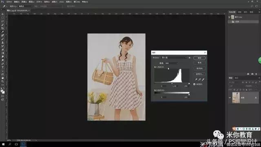Hide the Background layer eye icon
The width and height of the screenshot is (261, 147).
[230, 98]
